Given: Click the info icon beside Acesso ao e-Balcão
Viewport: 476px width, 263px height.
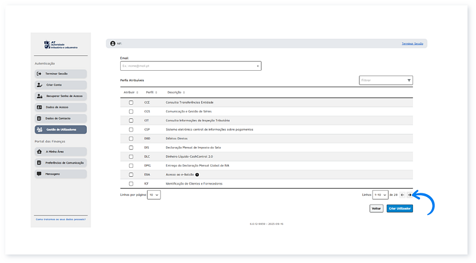Looking at the screenshot, I should pyautogui.click(x=197, y=174).
